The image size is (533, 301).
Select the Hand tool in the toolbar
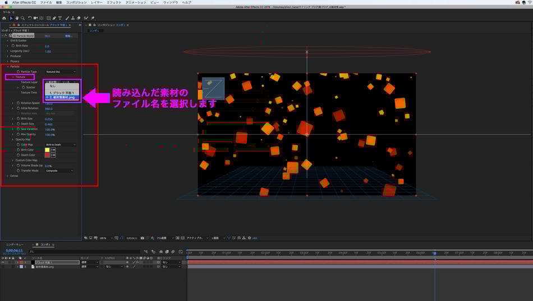point(17,18)
